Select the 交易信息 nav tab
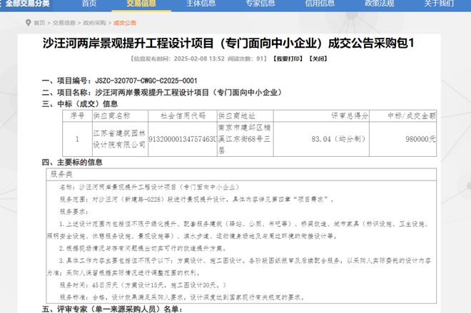Image resolution: width=471 pixels, height=313 pixels. pyautogui.click(x=141, y=4)
